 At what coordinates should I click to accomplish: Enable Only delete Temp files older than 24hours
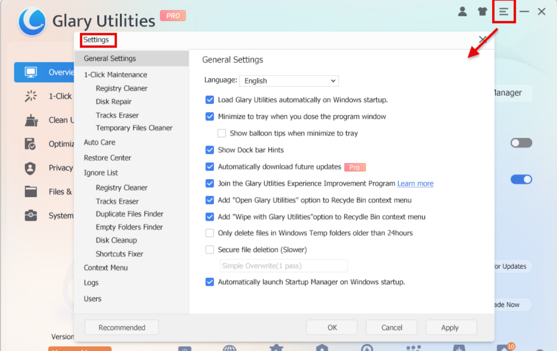point(210,233)
